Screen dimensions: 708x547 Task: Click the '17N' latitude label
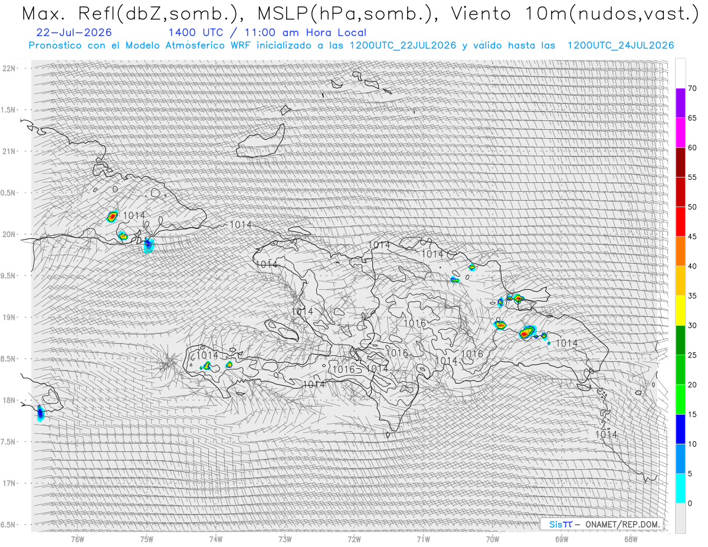9,483
